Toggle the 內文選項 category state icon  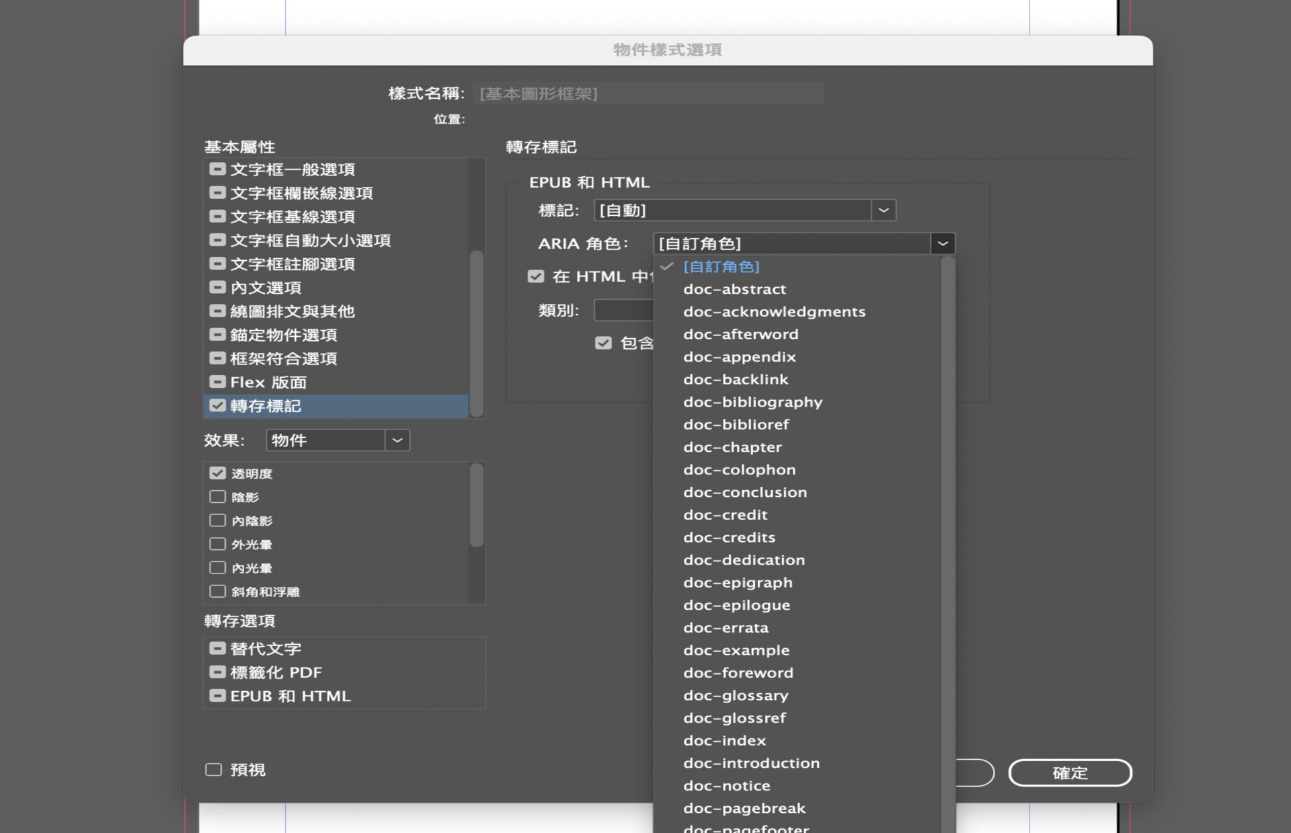point(217,288)
